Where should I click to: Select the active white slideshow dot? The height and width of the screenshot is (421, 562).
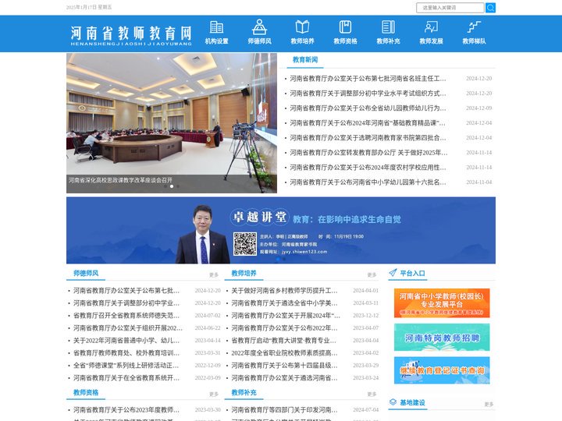[x=172, y=186]
